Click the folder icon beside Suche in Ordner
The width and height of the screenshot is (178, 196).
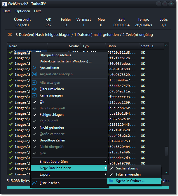[x=111, y=181]
